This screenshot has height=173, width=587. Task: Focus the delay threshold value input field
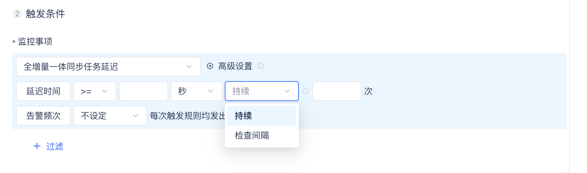click(144, 91)
